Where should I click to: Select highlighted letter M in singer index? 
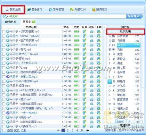pos(110,81)
